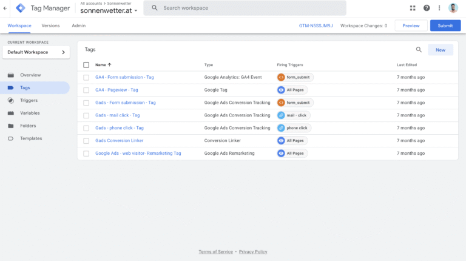Tick the select-all checkbox in Tags header
Image resolution: width=466 pixels, height=261 pixels.
[86, 64]
